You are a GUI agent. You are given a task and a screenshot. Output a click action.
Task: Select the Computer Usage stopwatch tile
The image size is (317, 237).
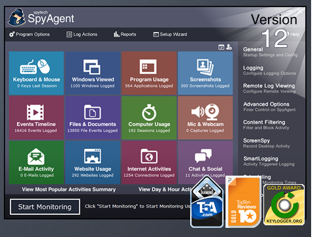click(149, 118)
